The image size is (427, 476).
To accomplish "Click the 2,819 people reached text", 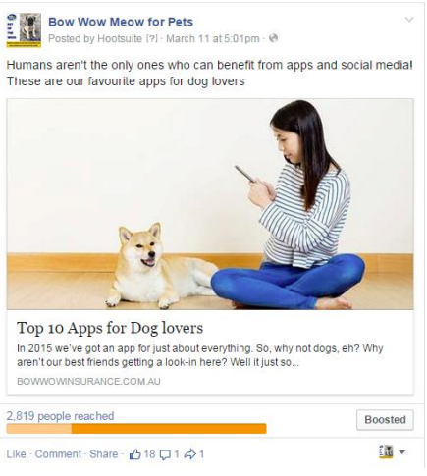I will [60, 416].
